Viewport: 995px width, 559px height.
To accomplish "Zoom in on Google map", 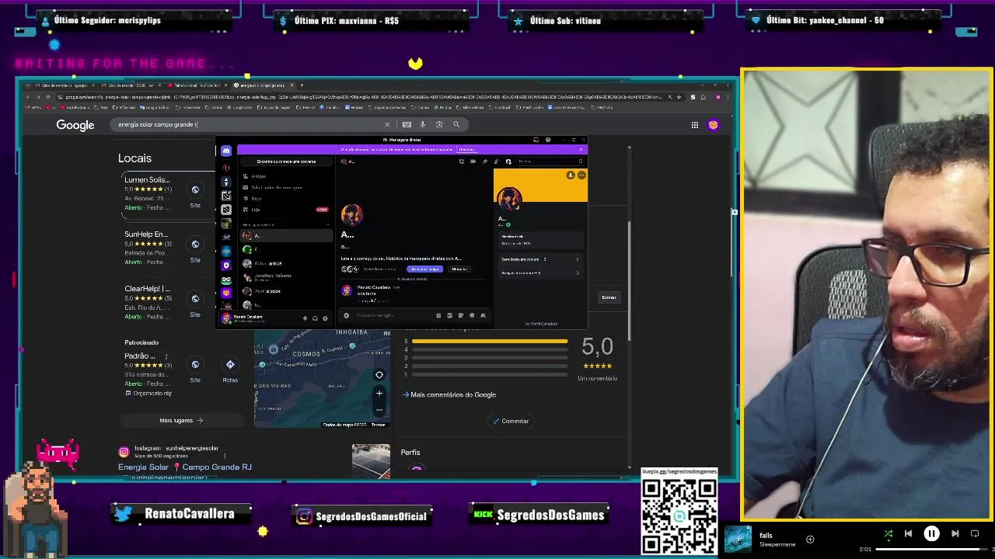I will coord(379,393).
